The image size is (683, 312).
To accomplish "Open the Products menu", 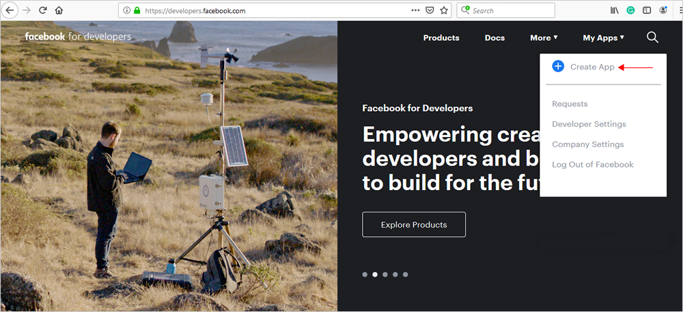I will click(x=441, y=37).
